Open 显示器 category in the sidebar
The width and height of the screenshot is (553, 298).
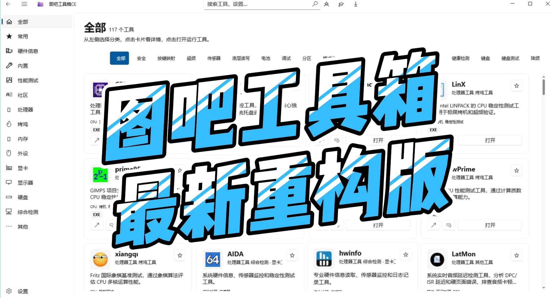point(37,183)
